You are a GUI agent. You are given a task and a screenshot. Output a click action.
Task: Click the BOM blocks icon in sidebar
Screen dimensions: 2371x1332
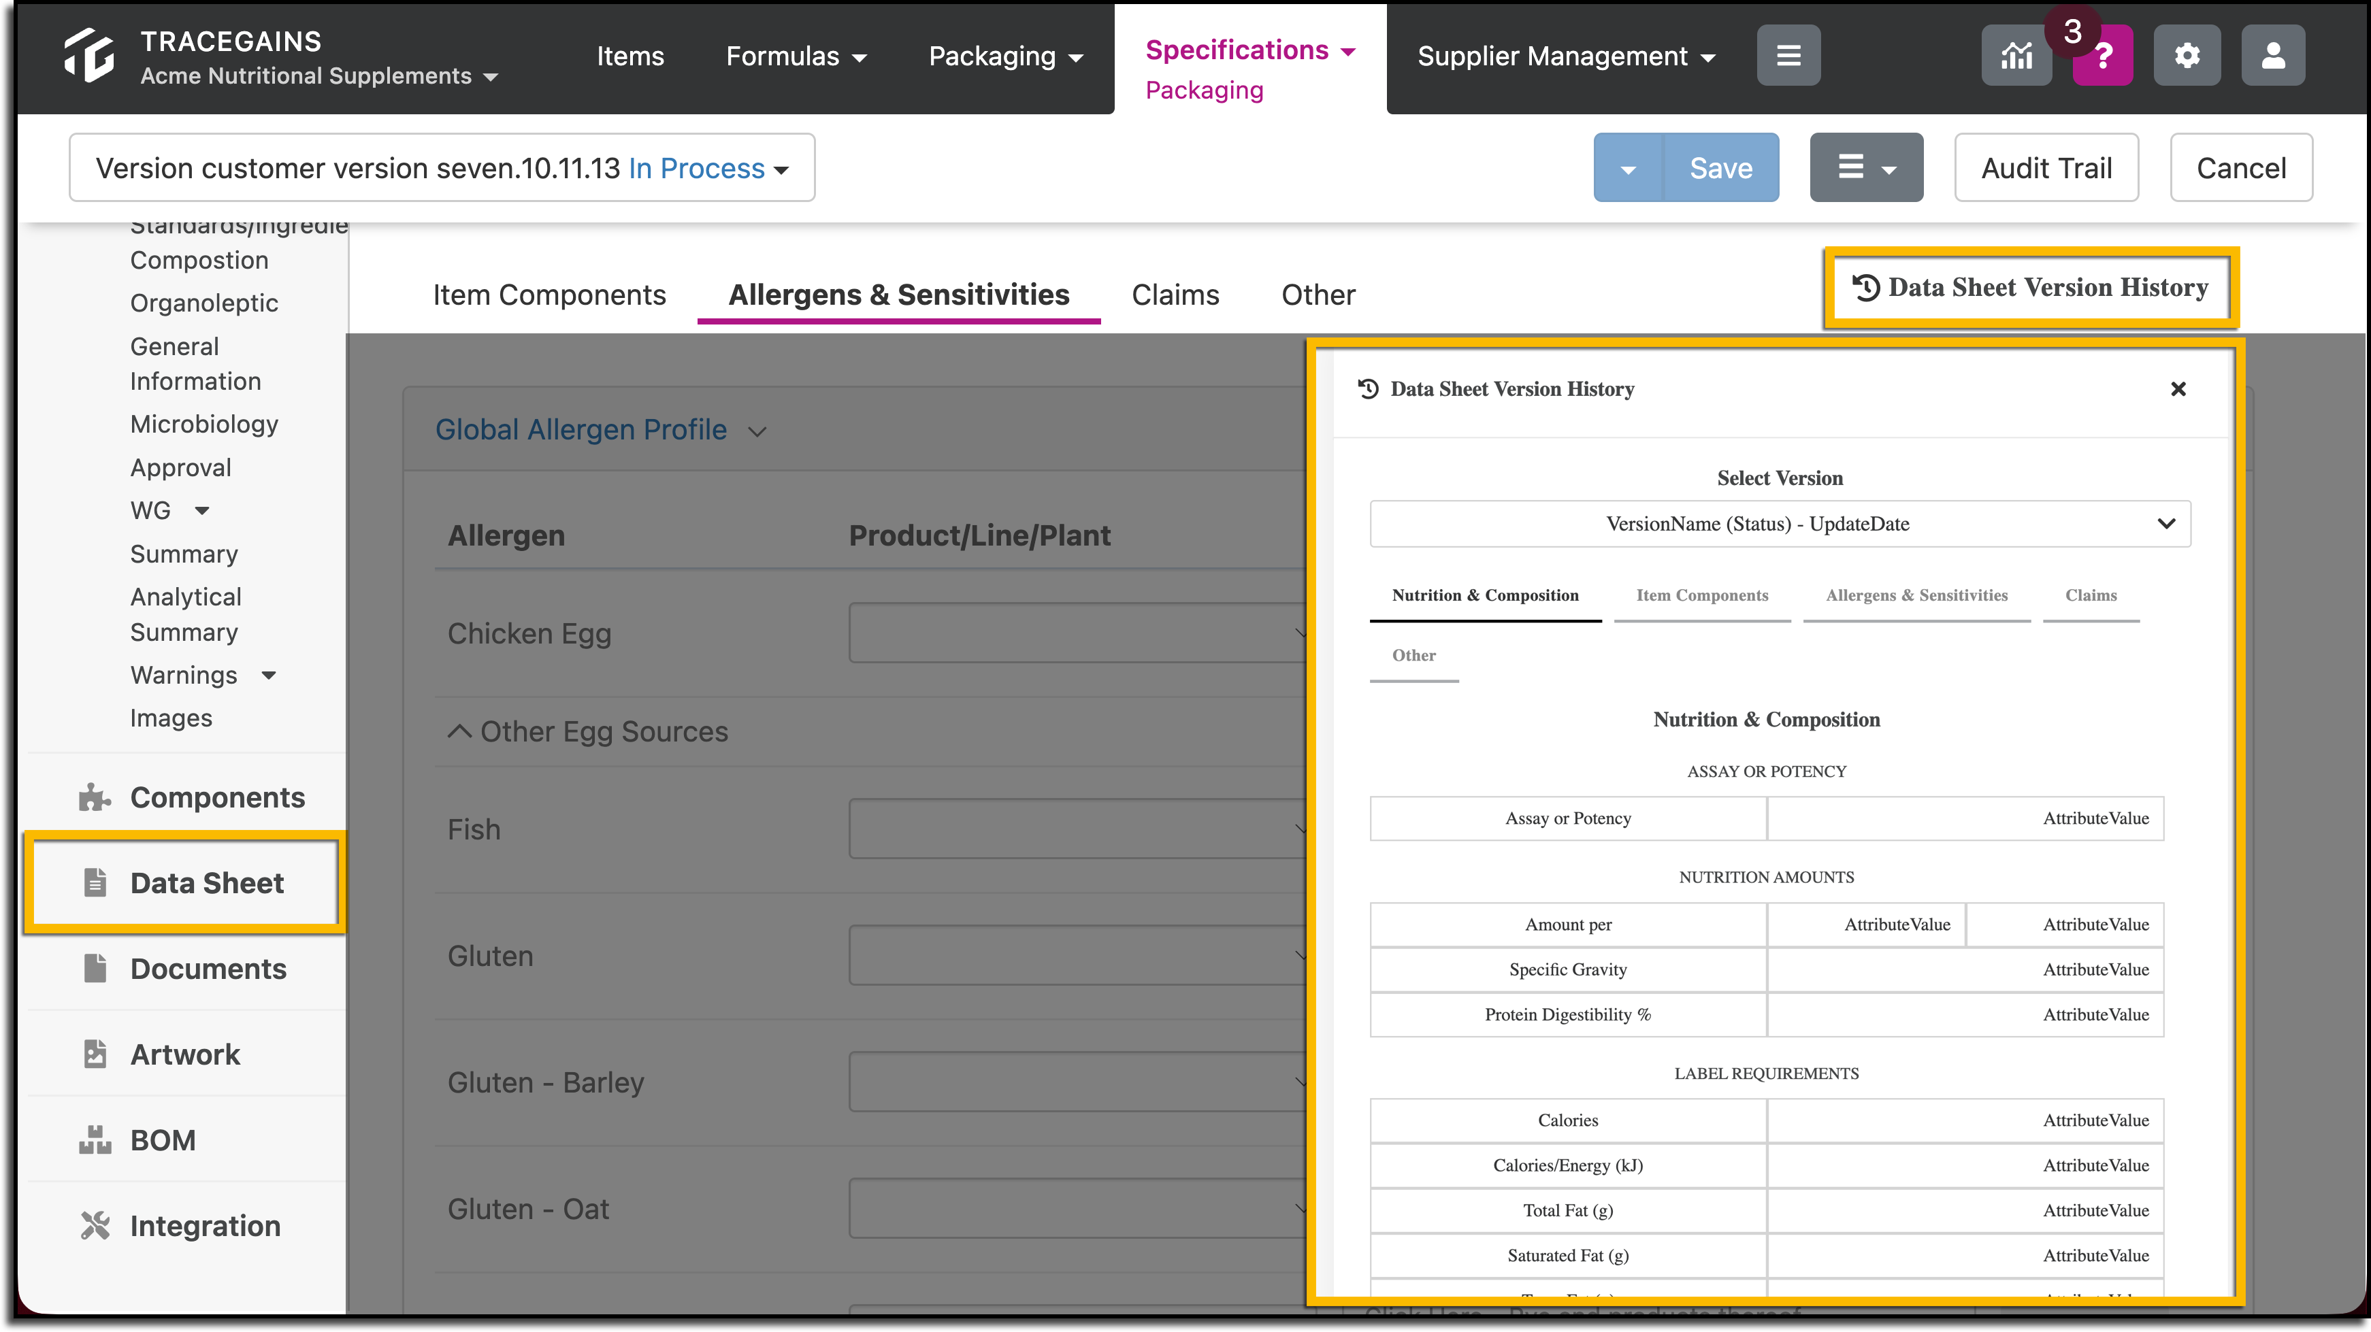pyautogui.click(x=95, y=1139)
